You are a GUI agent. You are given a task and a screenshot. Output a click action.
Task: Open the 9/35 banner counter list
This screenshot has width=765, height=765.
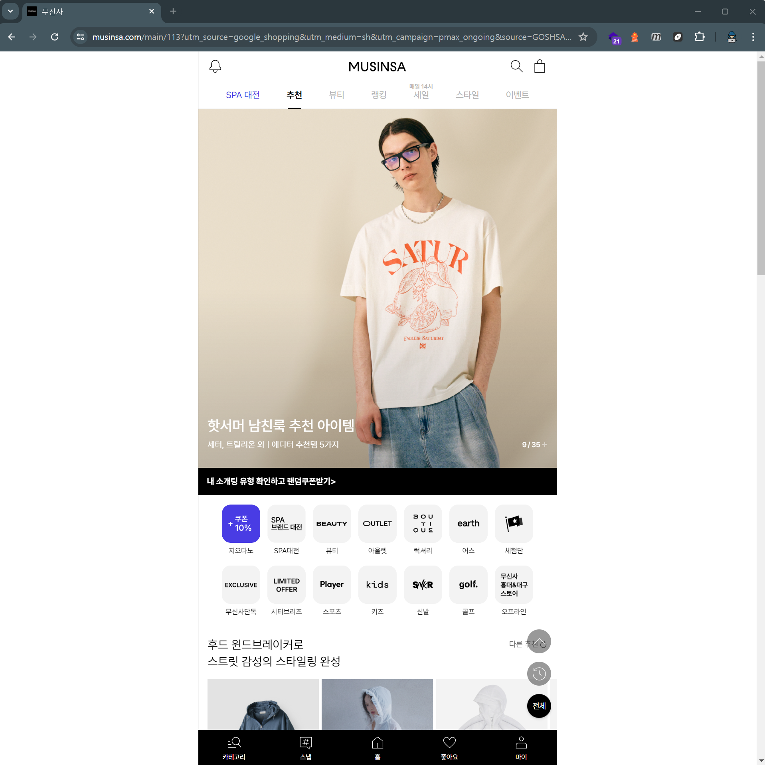534,445
